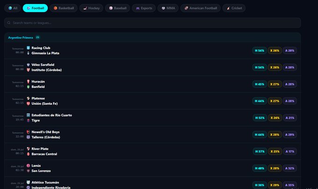The height and width of the screenshot is (189, 318).
Task: Click the Instituto (Córdoba) crest icon
Action: pos(28,70)
